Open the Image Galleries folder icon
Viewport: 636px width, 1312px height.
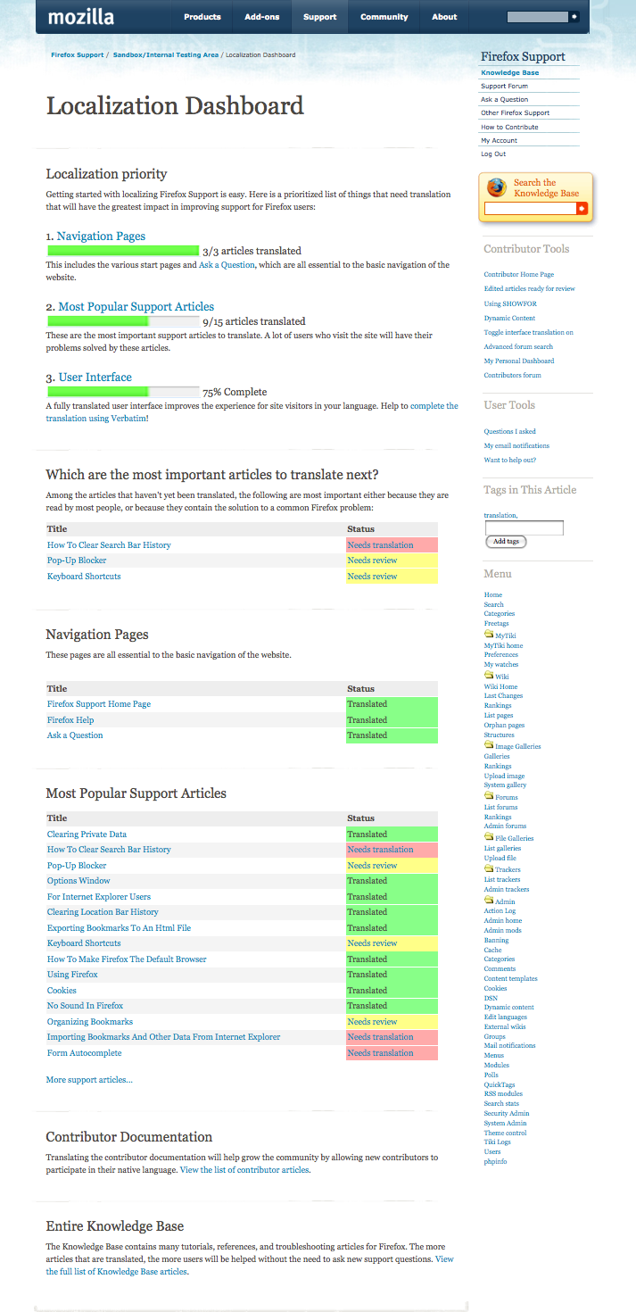(489, 745)
